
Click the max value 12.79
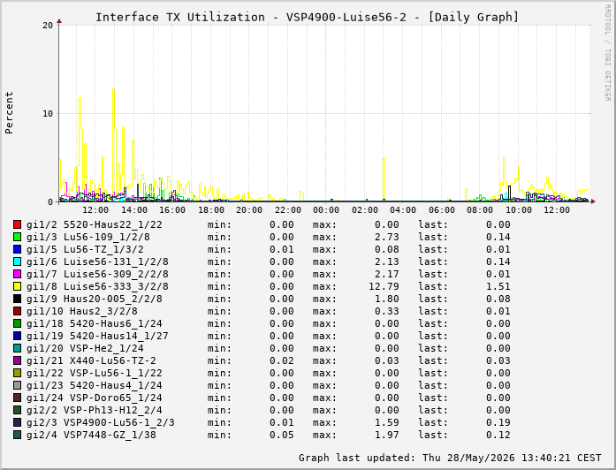pyautogui.click(x=384, y=286)
